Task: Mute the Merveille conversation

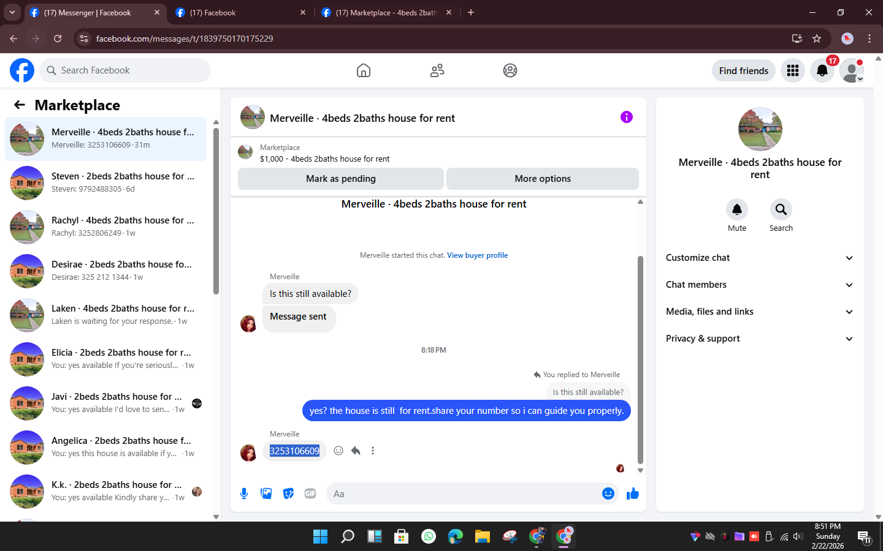Action: pyautogui.click(x=737, y=209)
